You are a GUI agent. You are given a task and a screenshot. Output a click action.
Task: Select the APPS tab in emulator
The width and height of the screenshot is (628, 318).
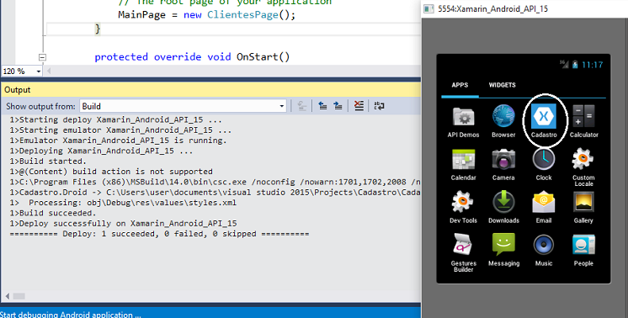460,85
